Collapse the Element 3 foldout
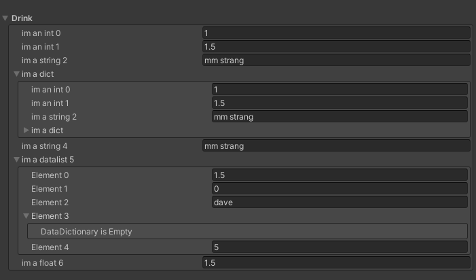This screenshot has width=476, height=280. (x=26, y=216)
